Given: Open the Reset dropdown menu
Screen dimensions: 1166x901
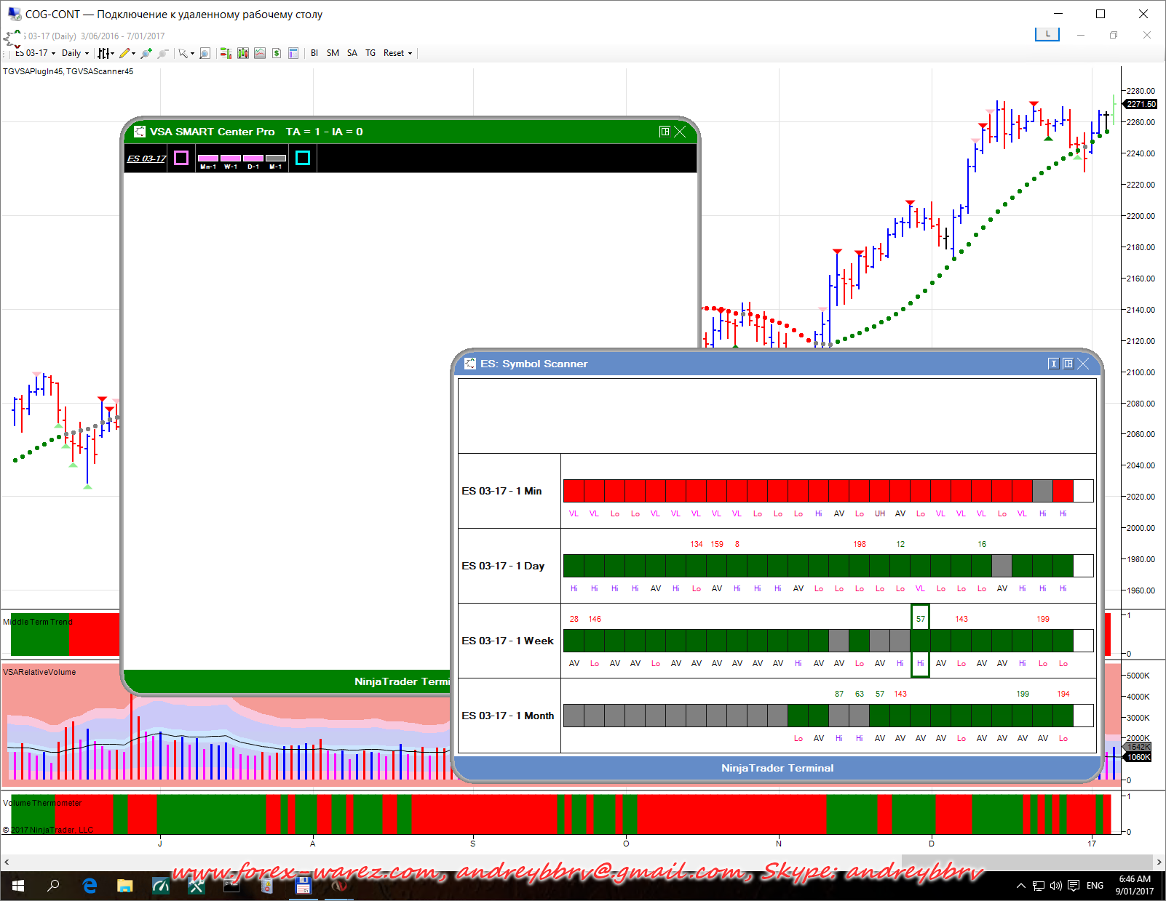Looking at the screenshot, I should click(397, 53).
